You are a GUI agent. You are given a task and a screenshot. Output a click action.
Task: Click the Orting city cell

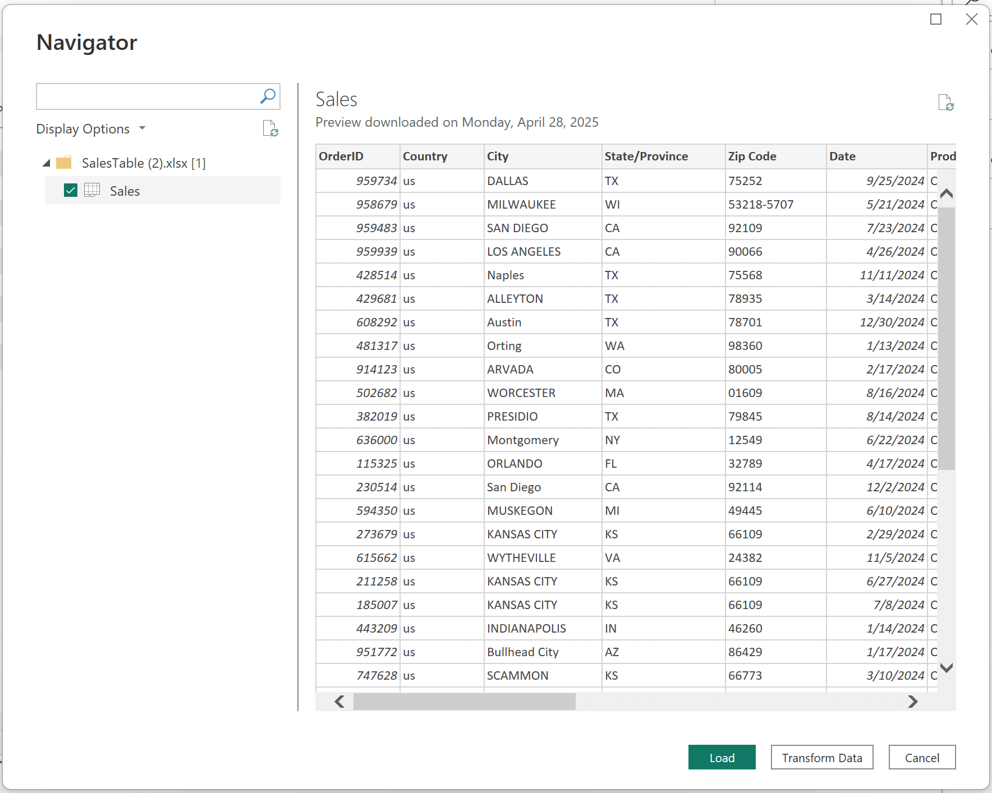(x=543, y=346)
